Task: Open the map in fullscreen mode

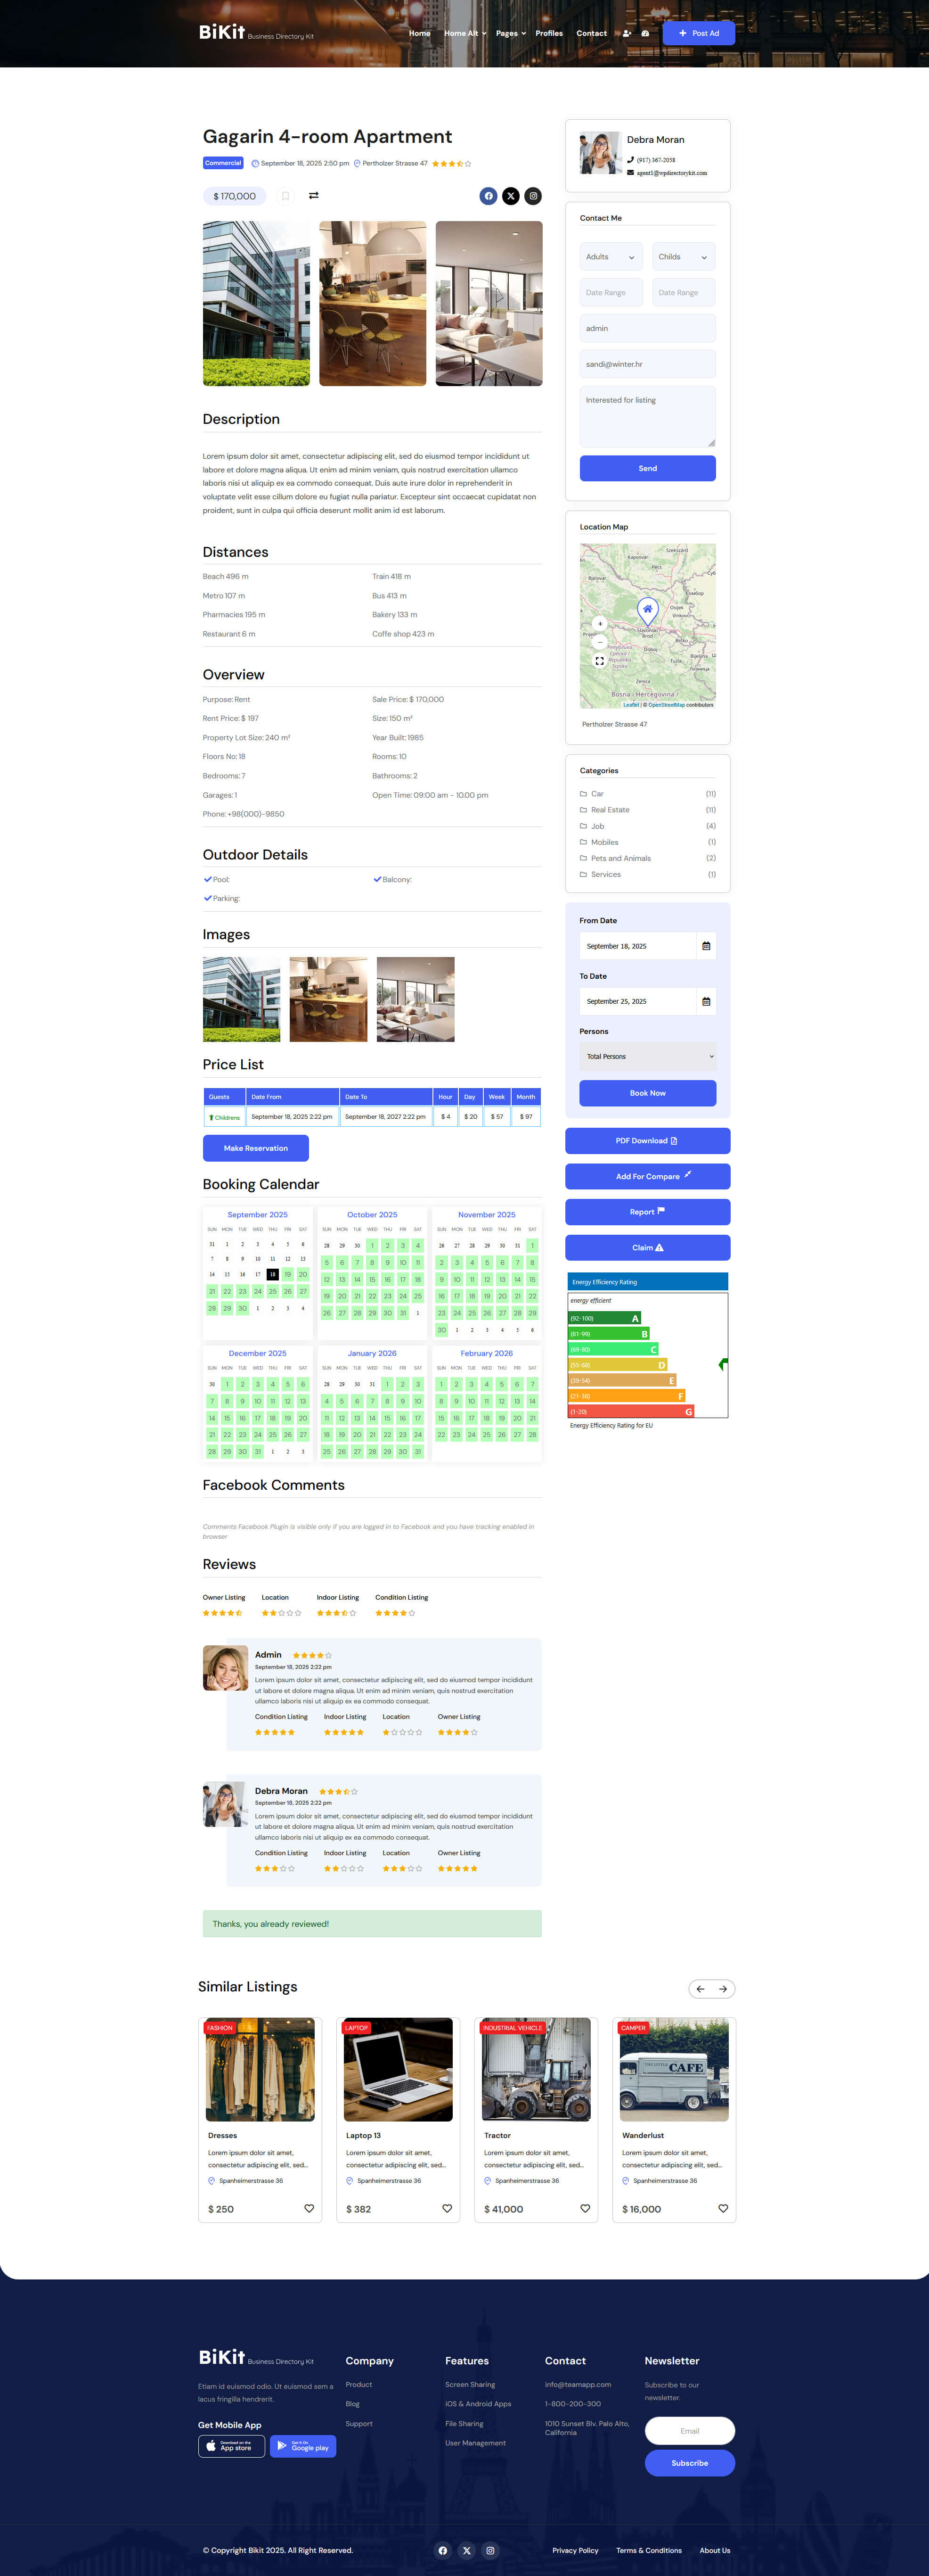Action: pos(599,661)
